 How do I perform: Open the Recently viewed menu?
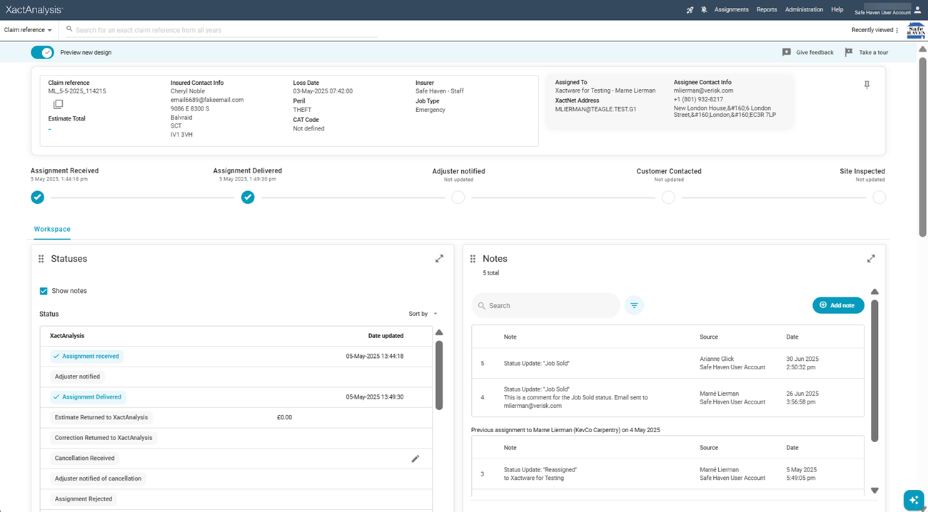874,30
